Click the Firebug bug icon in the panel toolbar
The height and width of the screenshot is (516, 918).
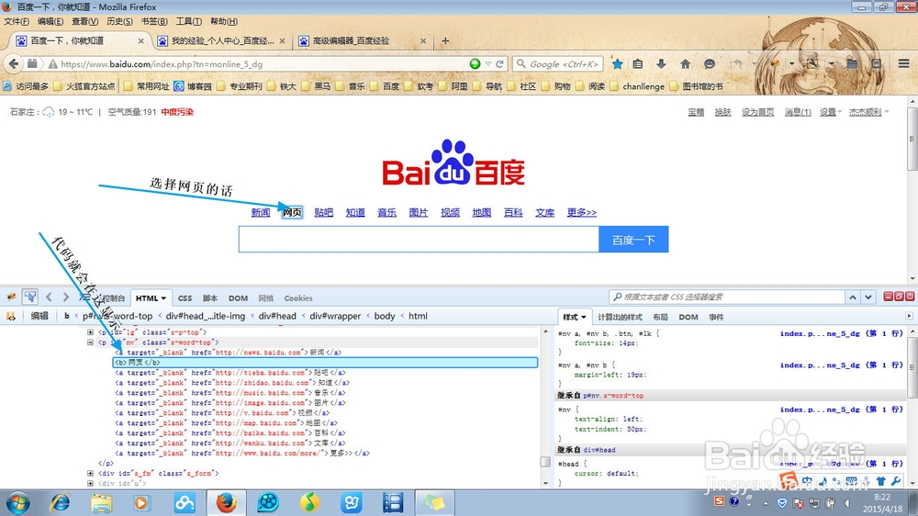(11, 297)
